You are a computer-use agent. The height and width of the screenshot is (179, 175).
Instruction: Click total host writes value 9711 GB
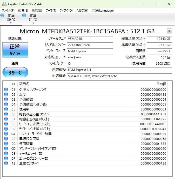tap(160, 45)
